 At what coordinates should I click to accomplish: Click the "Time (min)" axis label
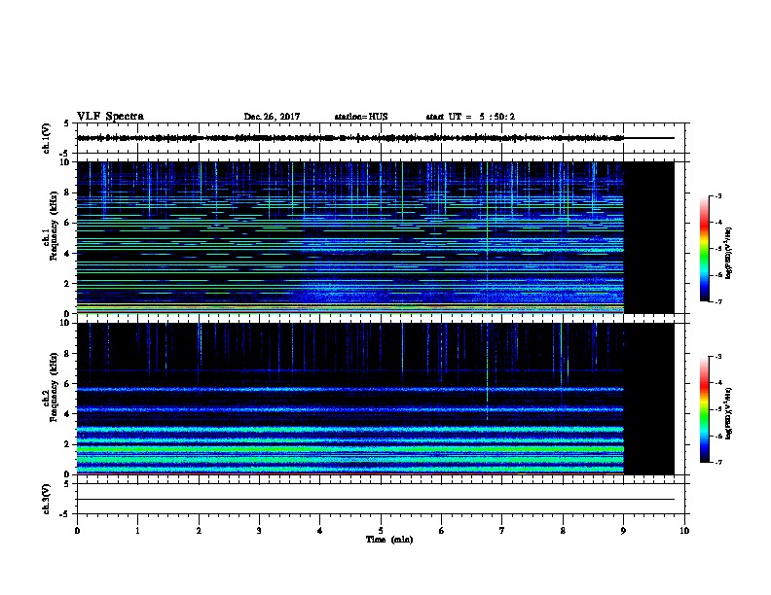(x=389, y=540)
